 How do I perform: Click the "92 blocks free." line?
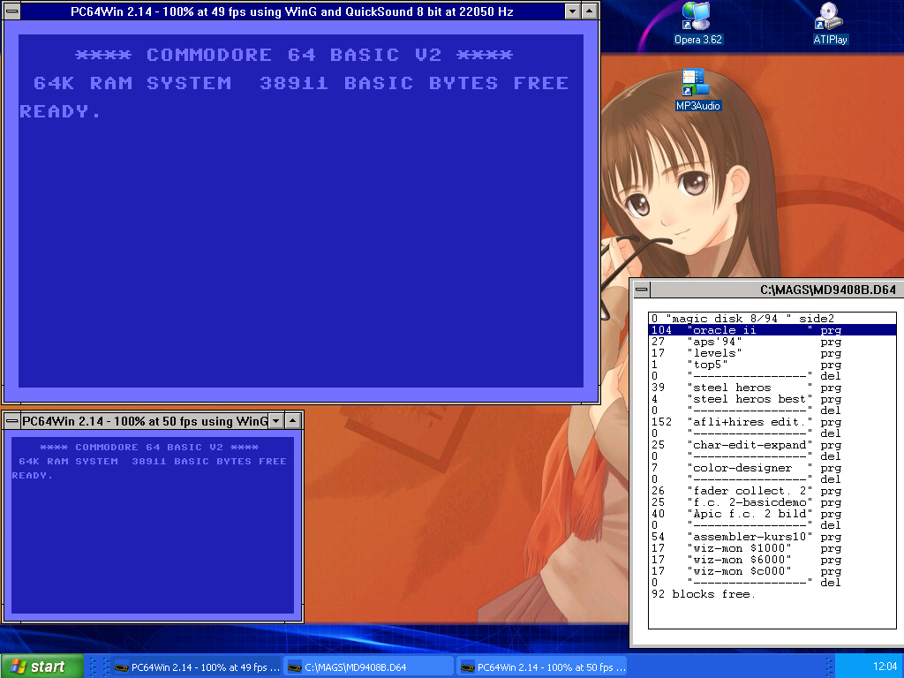pos(772,594)
